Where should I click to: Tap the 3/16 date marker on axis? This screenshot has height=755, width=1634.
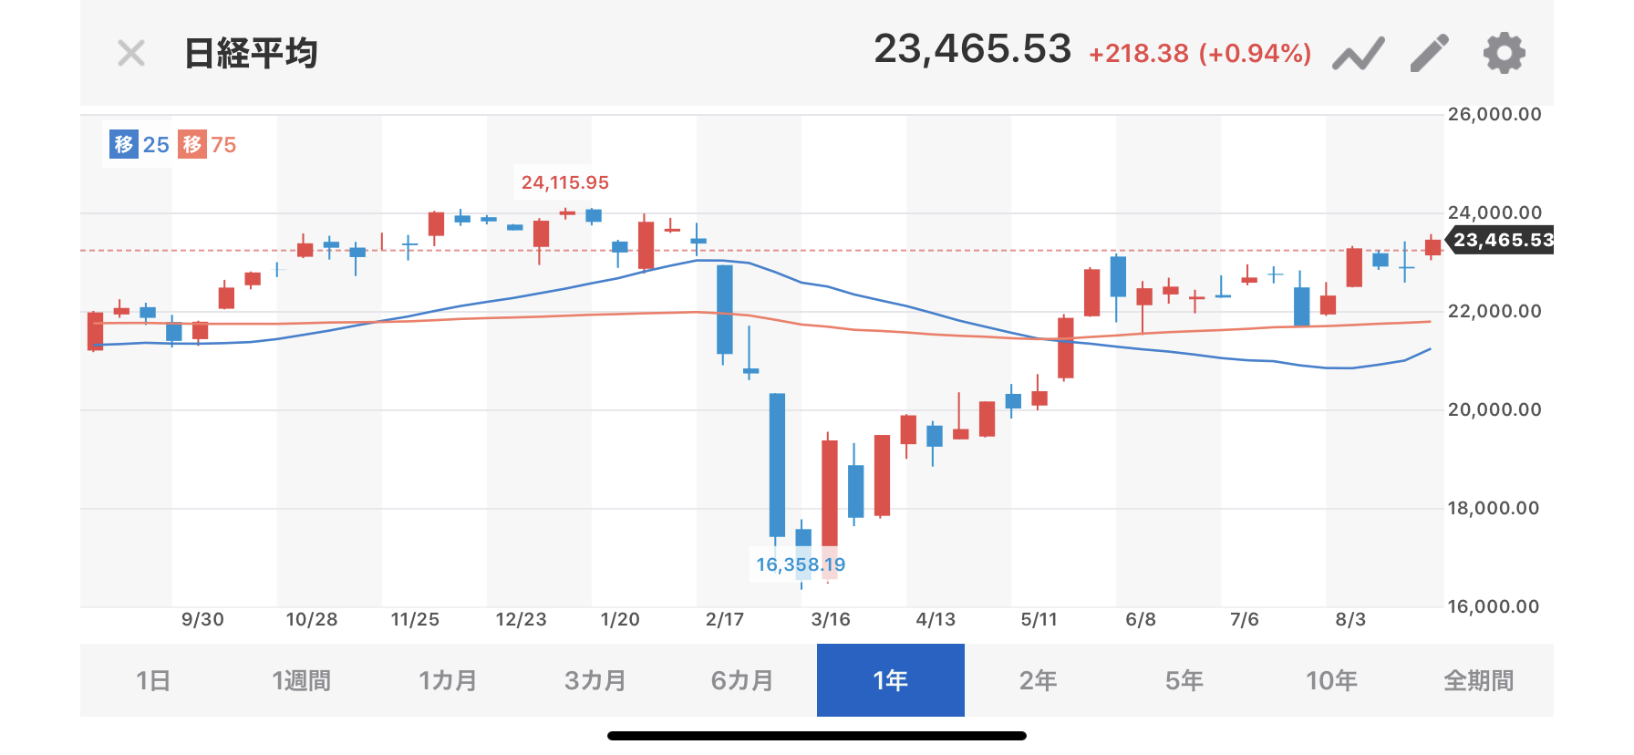831,619
